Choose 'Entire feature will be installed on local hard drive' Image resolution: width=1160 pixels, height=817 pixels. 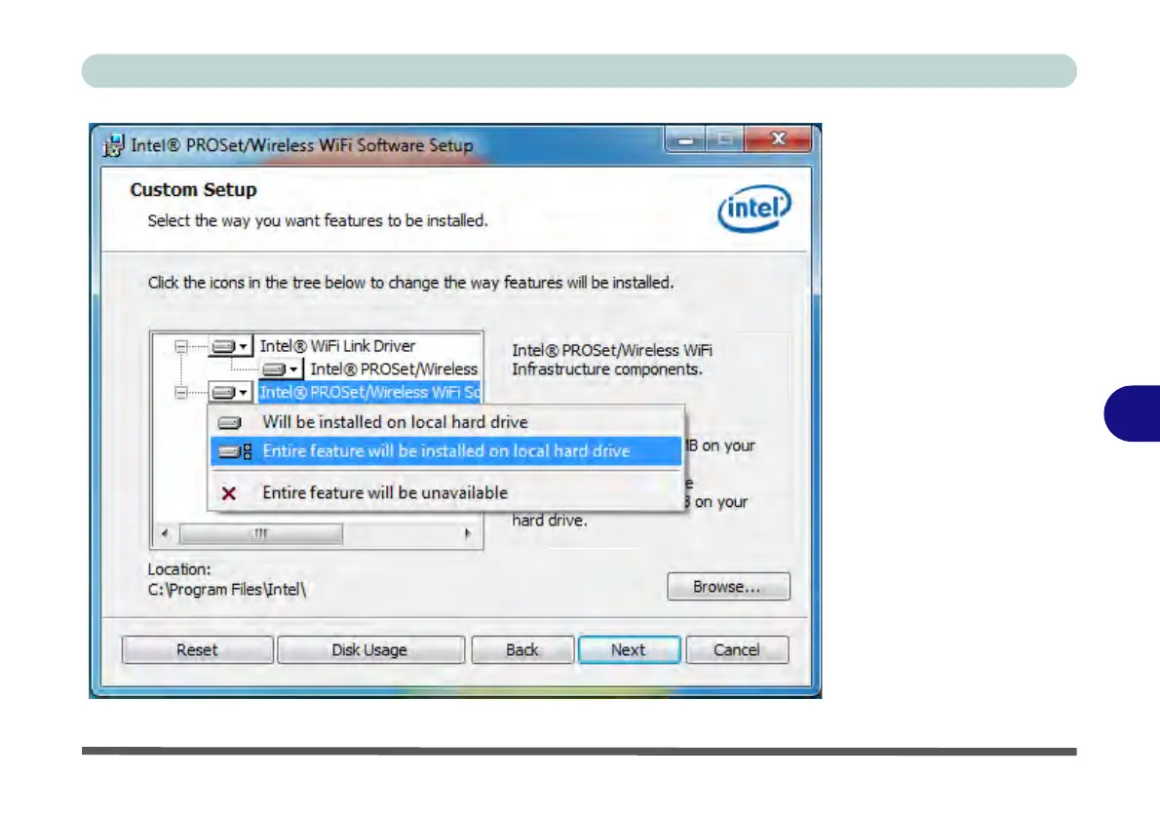pyautogui.click(x=446, y=451)
